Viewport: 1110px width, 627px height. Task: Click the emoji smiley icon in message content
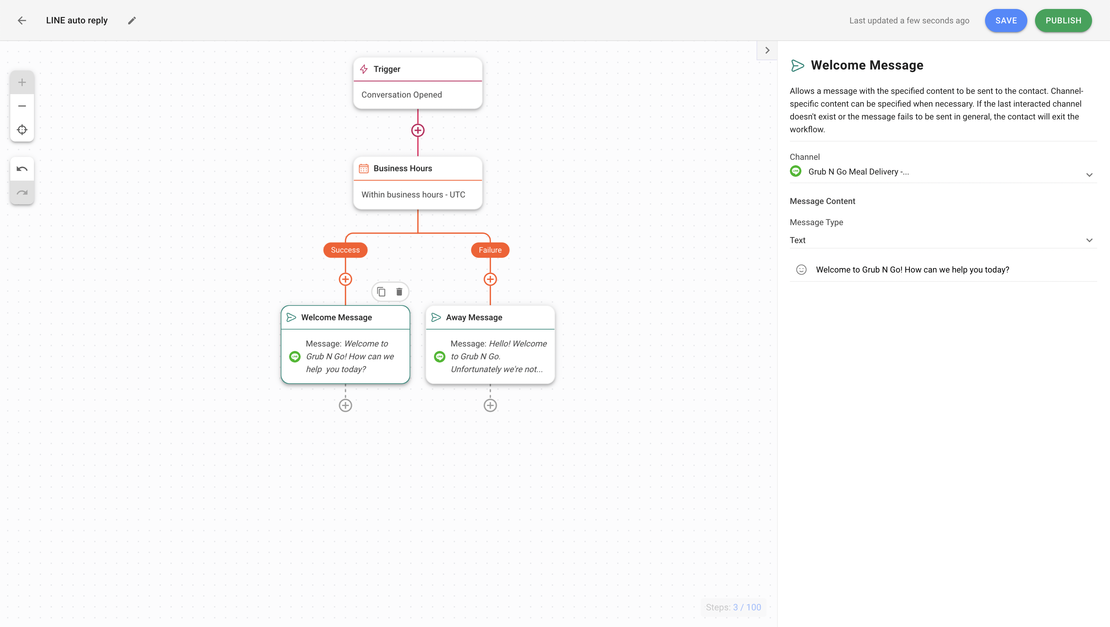(x=801, y=270)
